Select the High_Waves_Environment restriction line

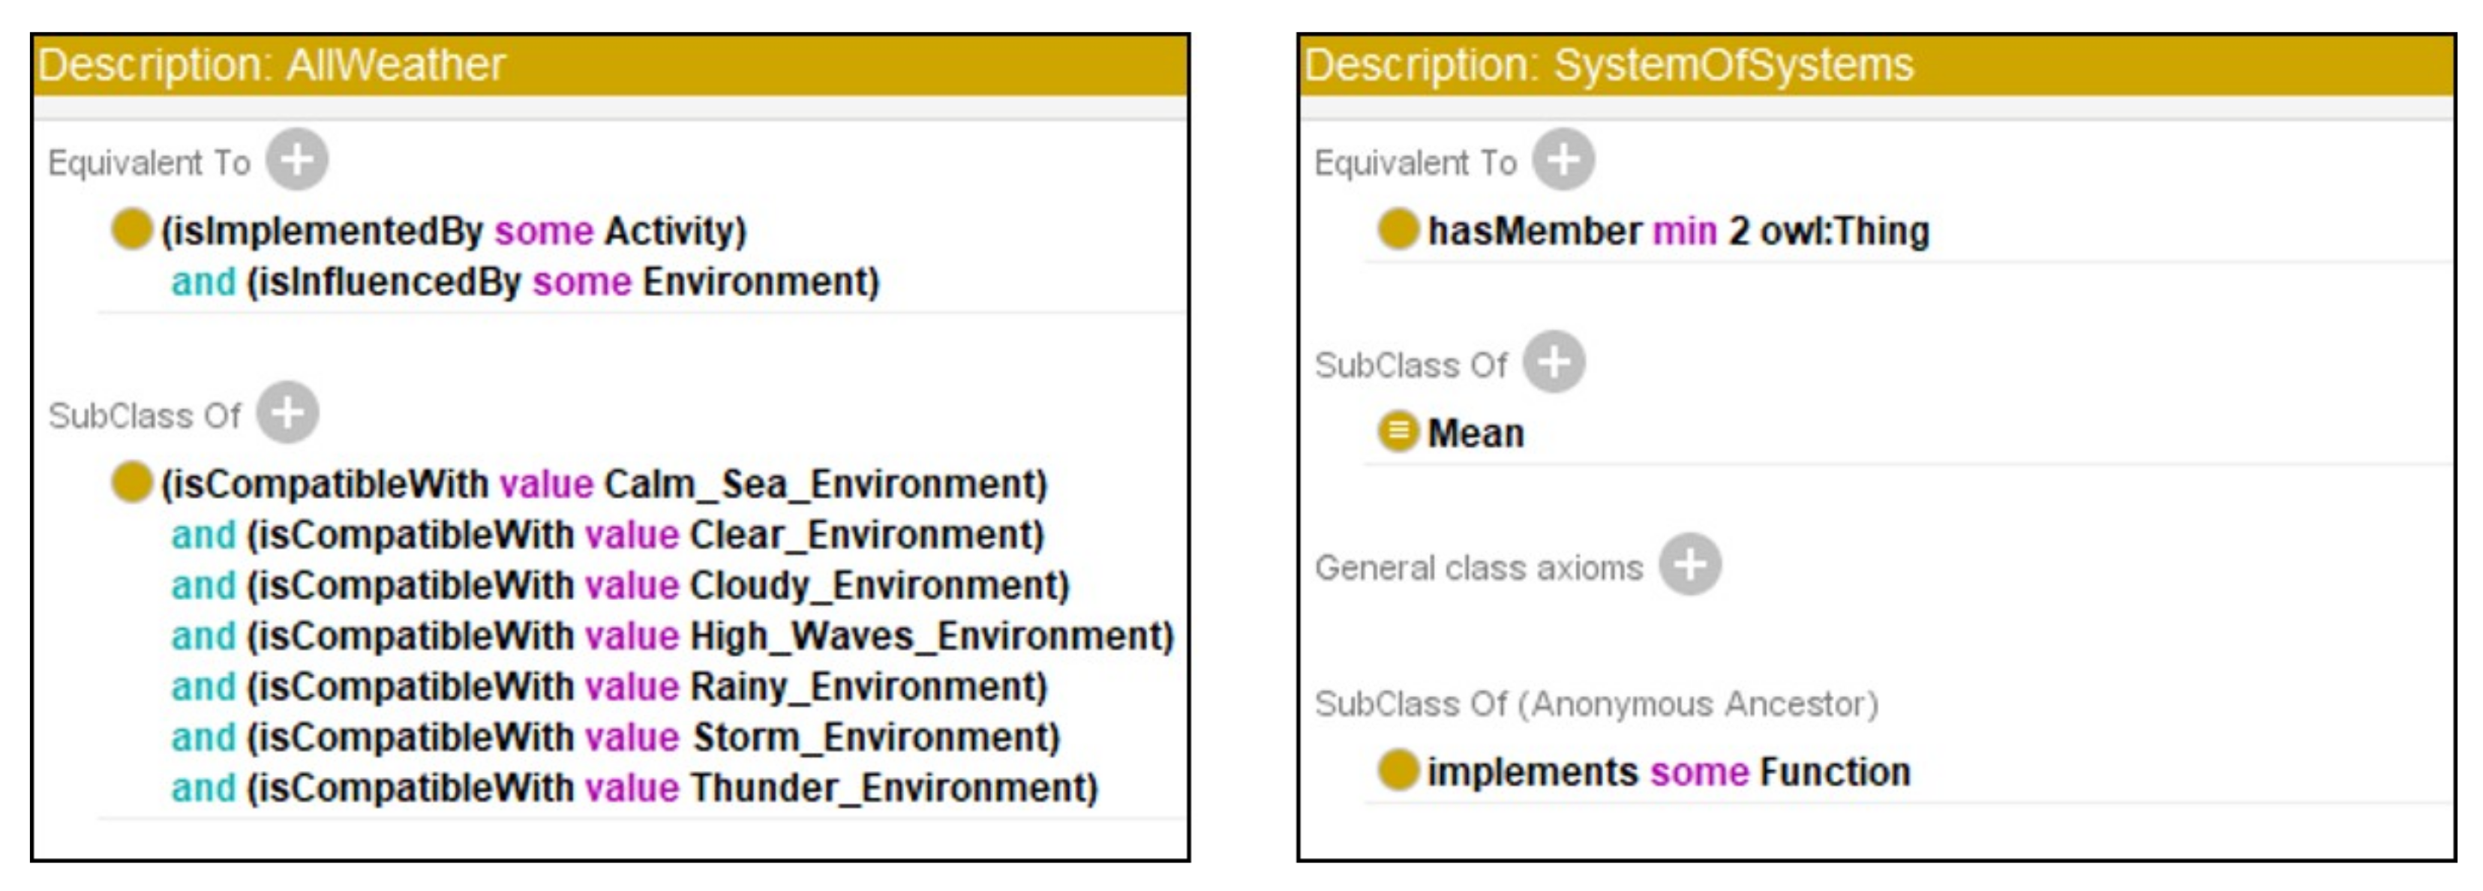(x=672, y=637)
